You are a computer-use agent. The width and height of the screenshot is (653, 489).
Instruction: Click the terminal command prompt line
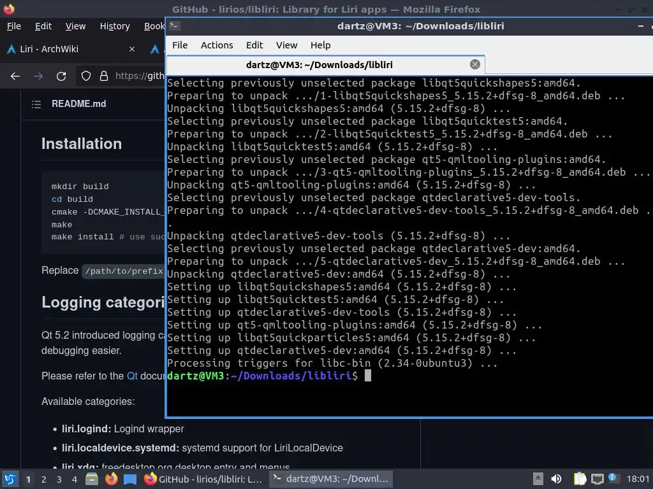(268, 376)
